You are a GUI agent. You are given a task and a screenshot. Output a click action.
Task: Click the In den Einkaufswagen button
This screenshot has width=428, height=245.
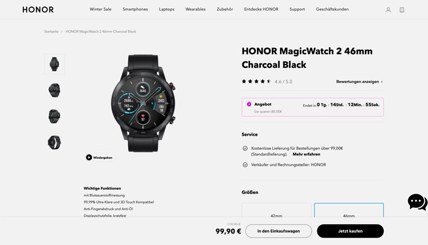(x=278, y=231)
